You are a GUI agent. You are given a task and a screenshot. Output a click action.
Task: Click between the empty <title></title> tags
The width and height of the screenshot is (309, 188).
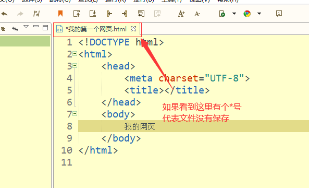[164, 90]
